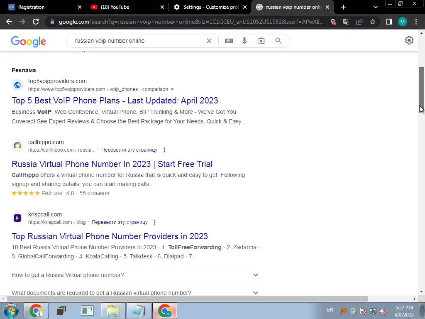The width and height of the screenshot is (425, 319).
Task: Open 'Top Russian Virtual Phone Number Providers' result
Action: [110, 236]
